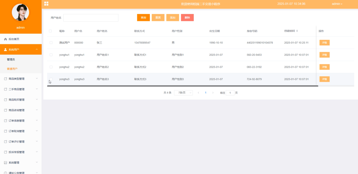Open 后台首页 home icon
This screenshot has width=358, height=174.
(6, 39)
